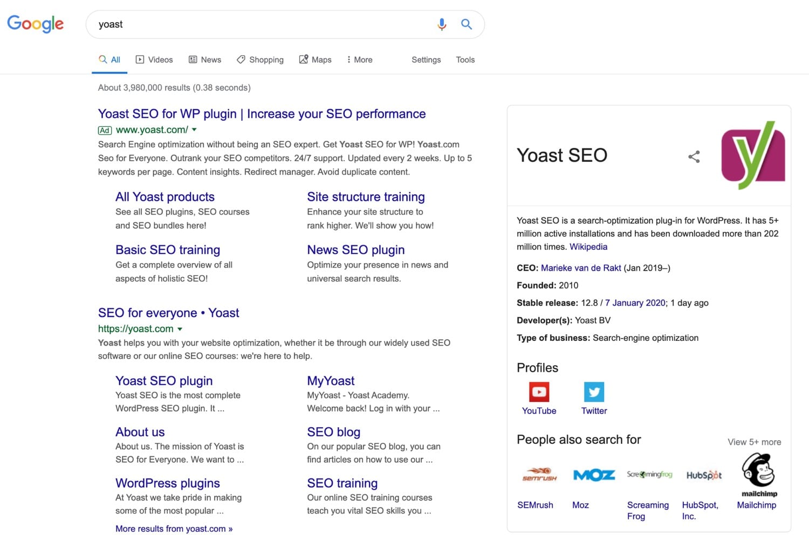809x535 pixels.
Task: Open Yoast's YouTube profile icon
Action: tap(539, 392)
